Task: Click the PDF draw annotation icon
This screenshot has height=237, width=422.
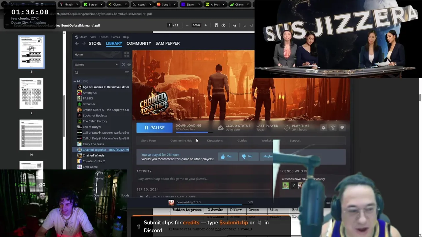Action: click(235, 25)
